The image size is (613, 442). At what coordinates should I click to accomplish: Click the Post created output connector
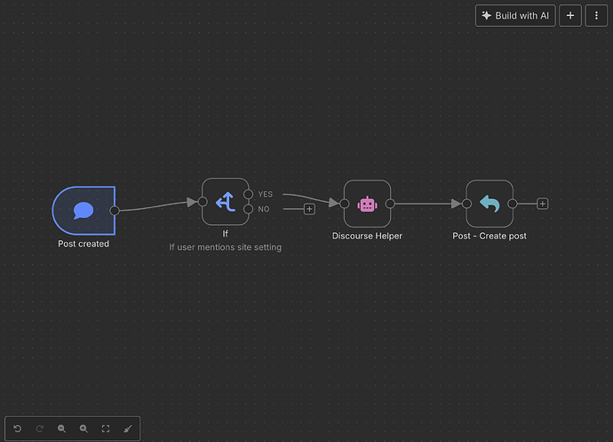pyautogui.click(x=115, y=211)
